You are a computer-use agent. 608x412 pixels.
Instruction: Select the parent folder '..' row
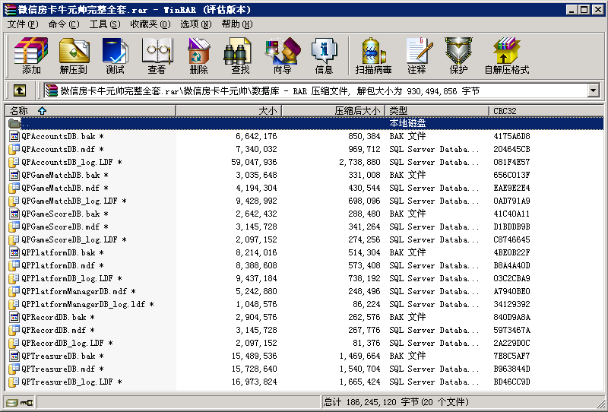26,123
